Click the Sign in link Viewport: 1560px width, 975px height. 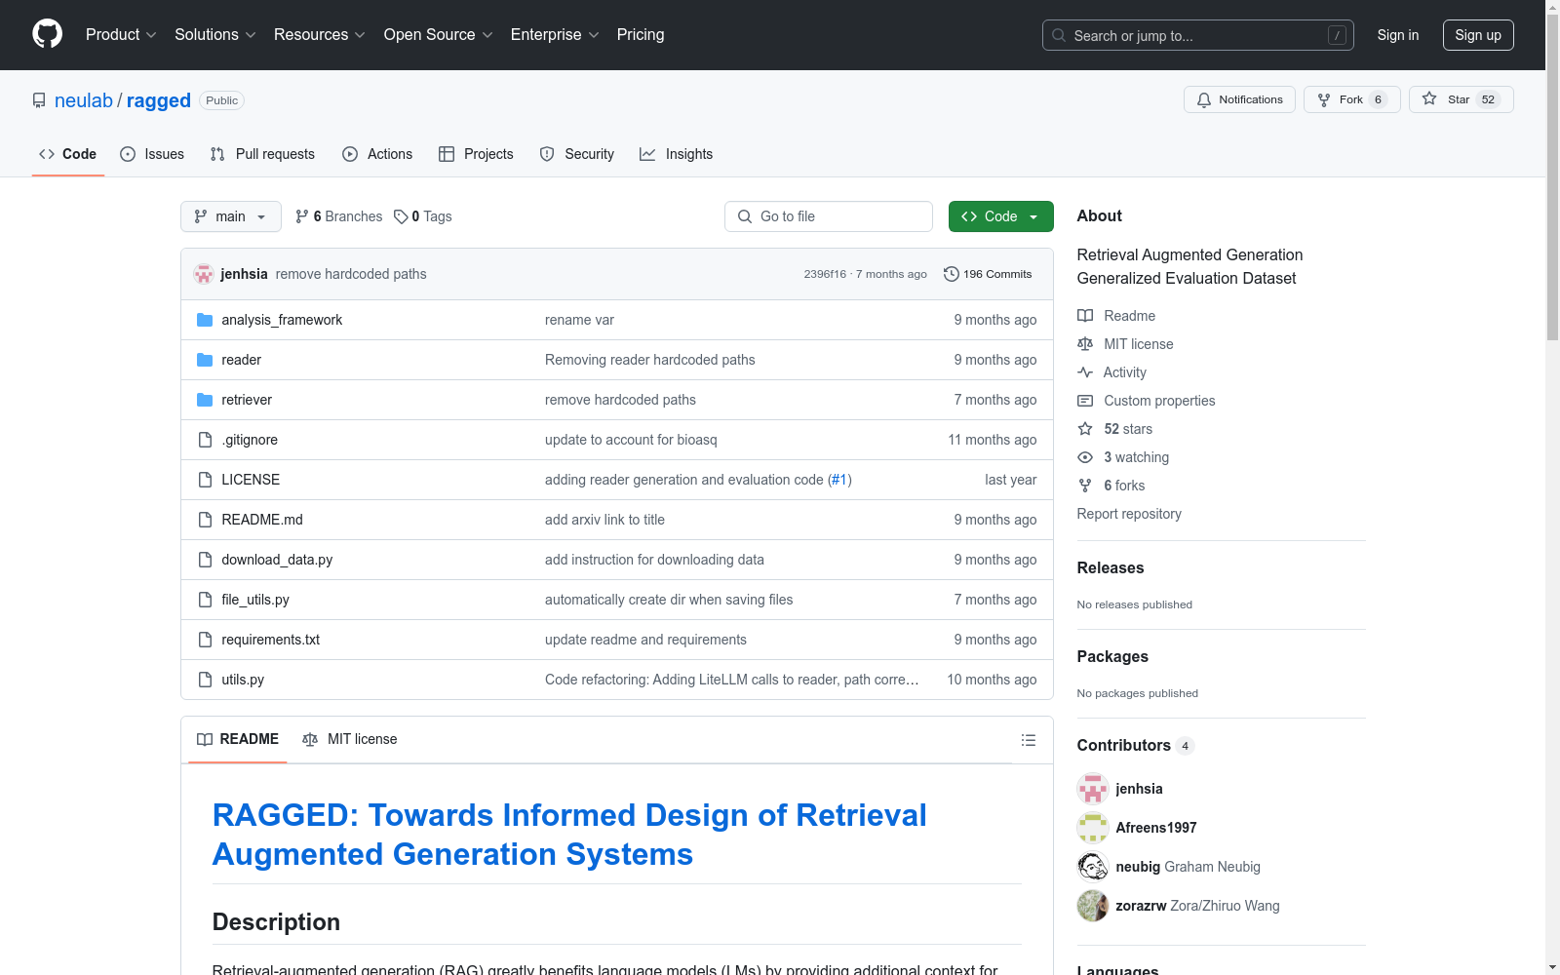[x=1398, y=35]
